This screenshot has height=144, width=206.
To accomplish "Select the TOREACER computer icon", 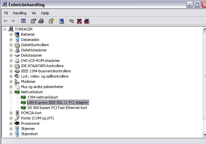I will click(x=11, y=29).
